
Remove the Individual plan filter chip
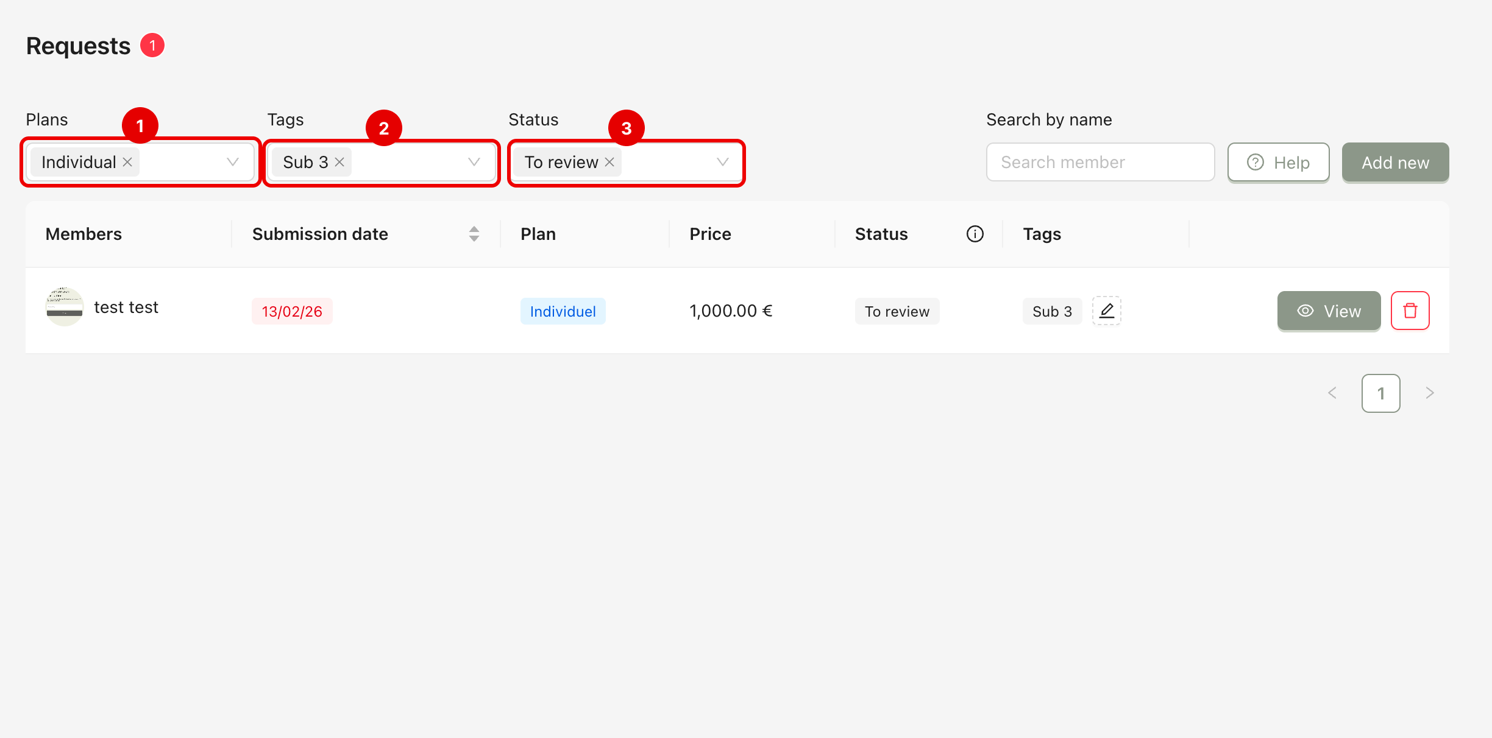tap(127, 162)
